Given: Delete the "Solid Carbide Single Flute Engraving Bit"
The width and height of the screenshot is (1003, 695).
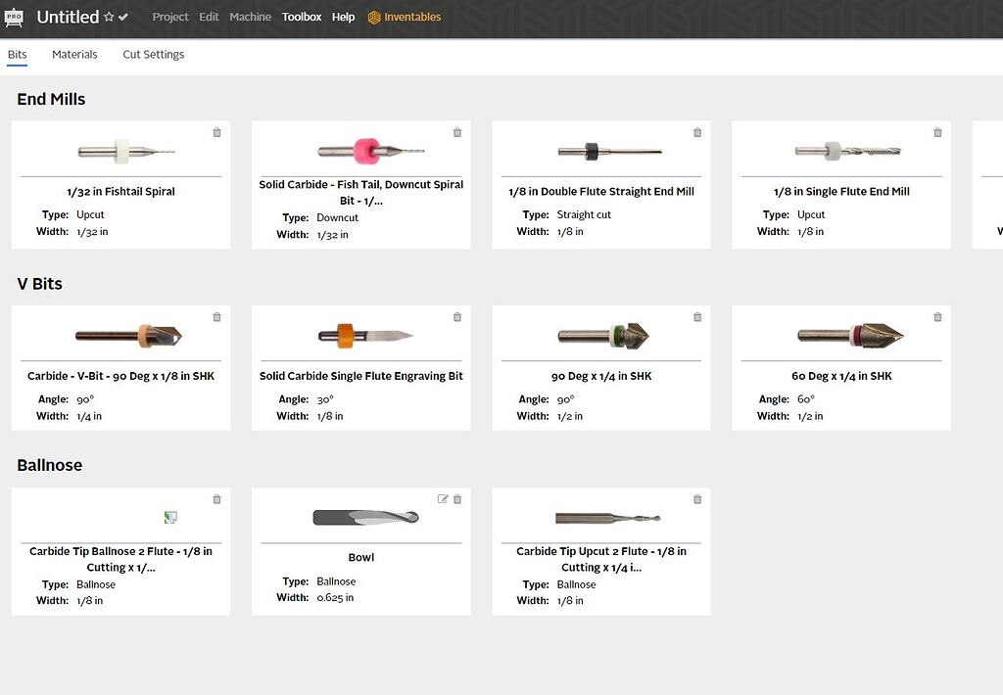Looking at the screenshot, I should click(456, 316).
